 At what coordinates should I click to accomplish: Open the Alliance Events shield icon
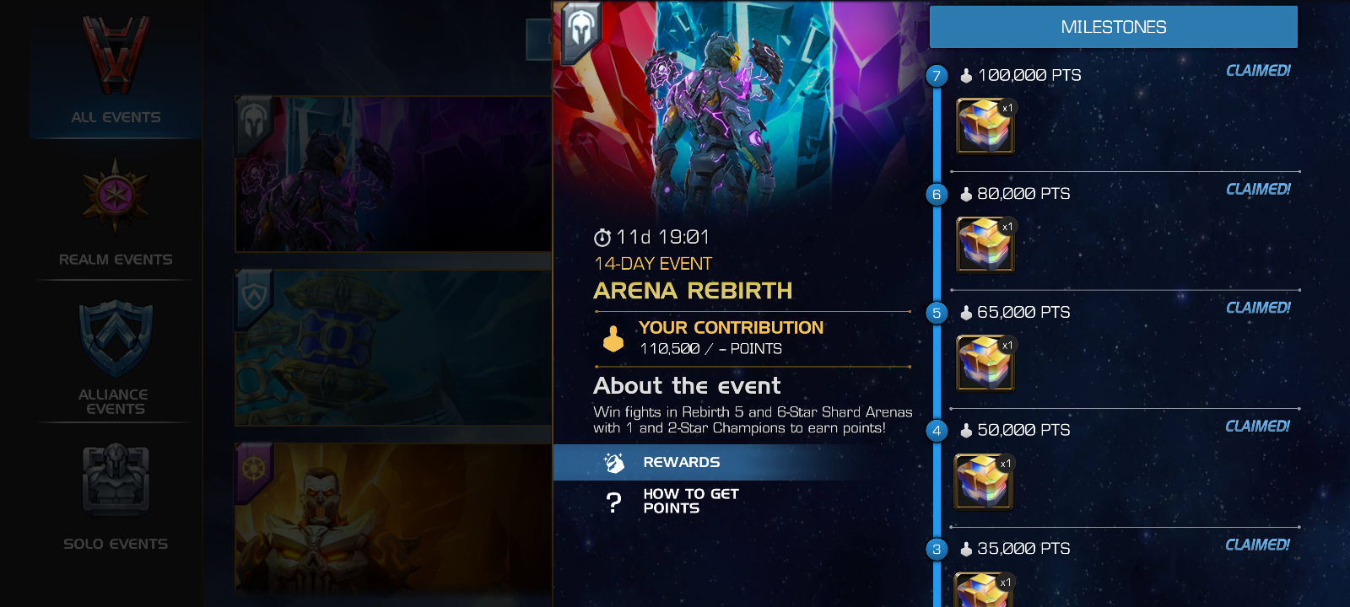(116, 338)
